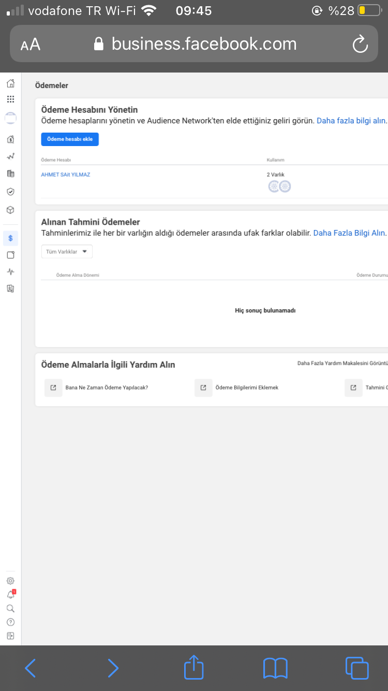
Task: Tap the Safari share icon
Action: [194, 667]
